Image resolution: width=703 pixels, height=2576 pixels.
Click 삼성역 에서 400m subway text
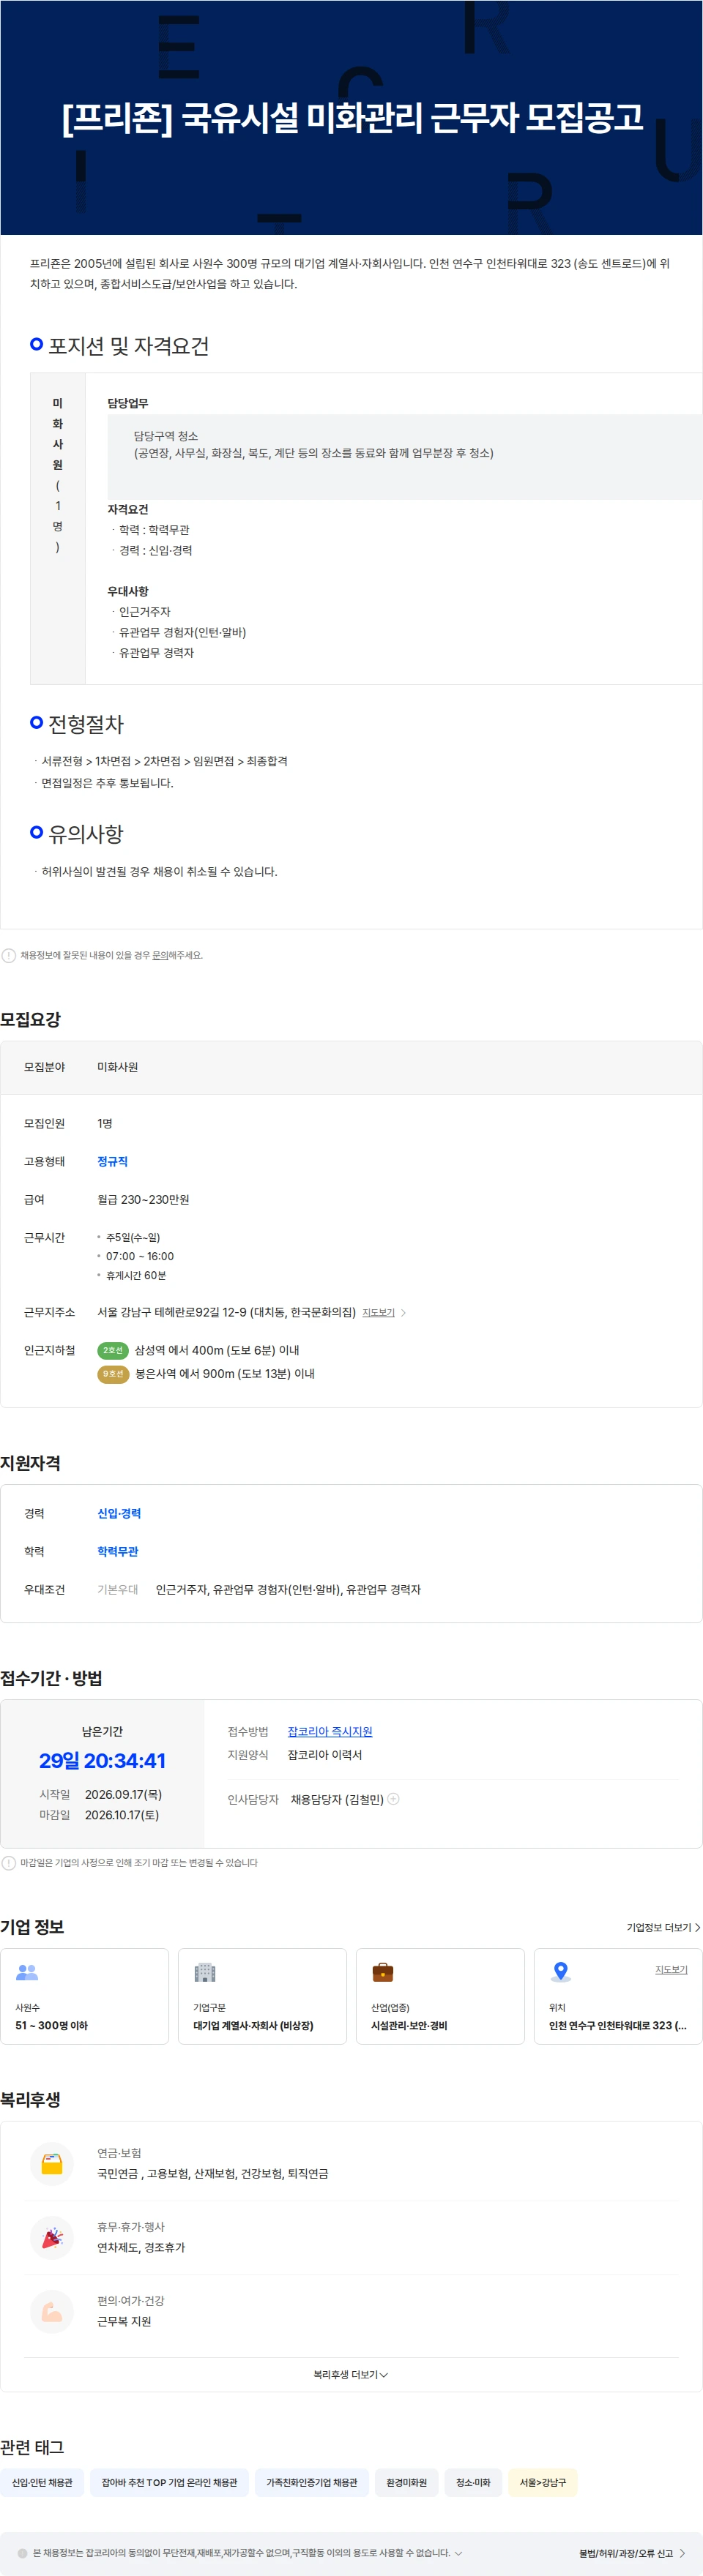coord(217,1350)
